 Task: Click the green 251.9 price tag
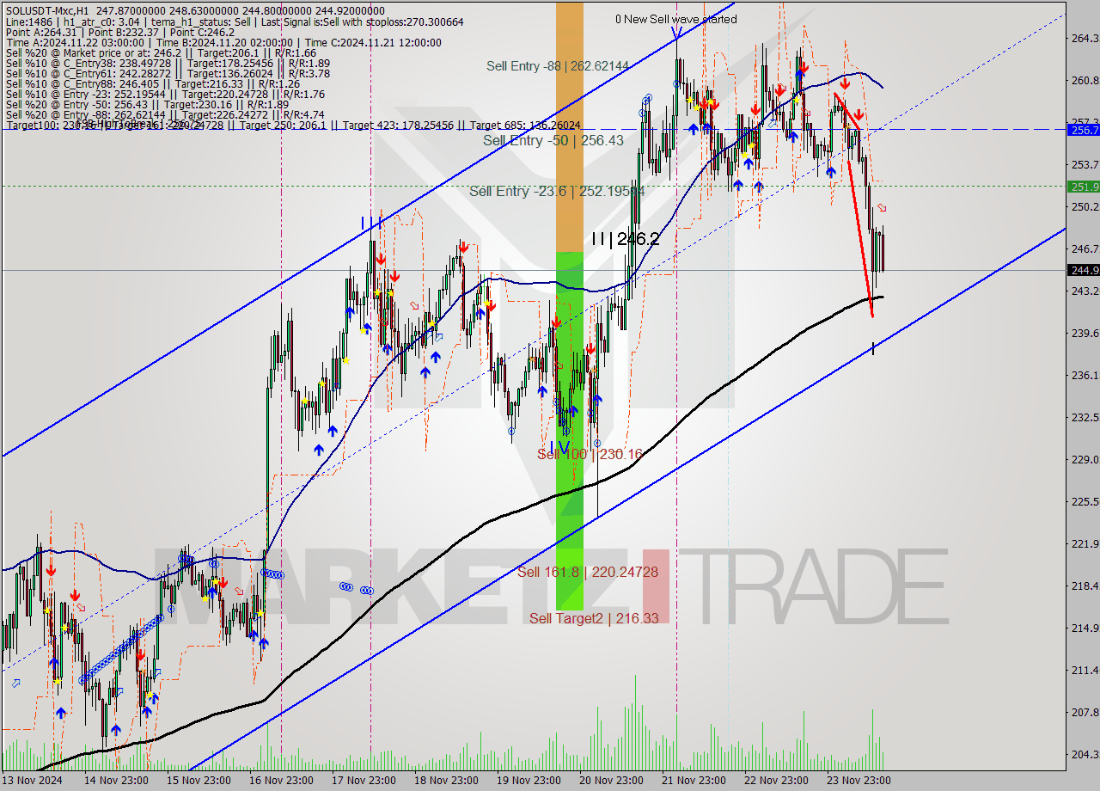pyautogui.click(x=1083, y=187)
